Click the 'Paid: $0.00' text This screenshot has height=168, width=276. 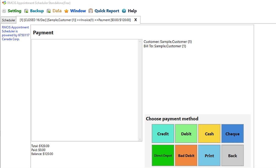[x=38, y=150]
